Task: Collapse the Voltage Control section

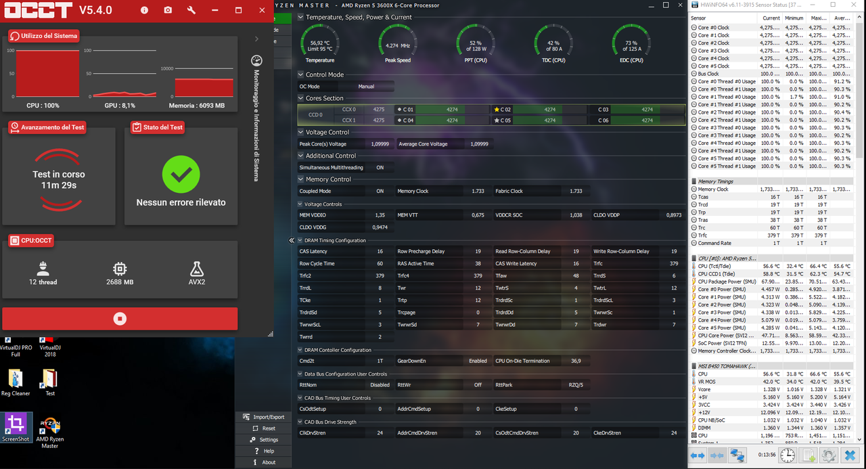Action: [301, 132]
